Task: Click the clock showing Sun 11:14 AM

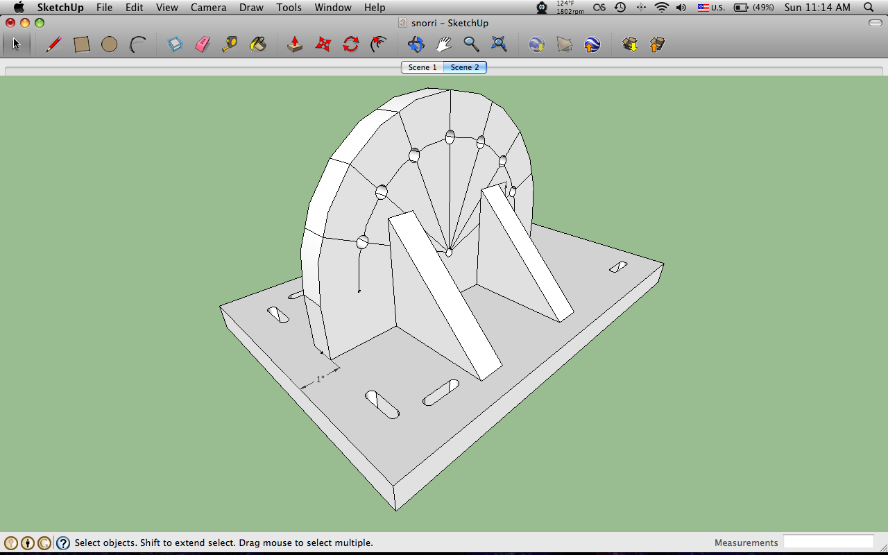Action: [x=817, y=8]
